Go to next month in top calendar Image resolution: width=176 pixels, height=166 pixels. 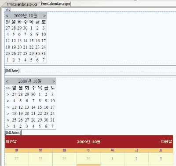[44, 16]
